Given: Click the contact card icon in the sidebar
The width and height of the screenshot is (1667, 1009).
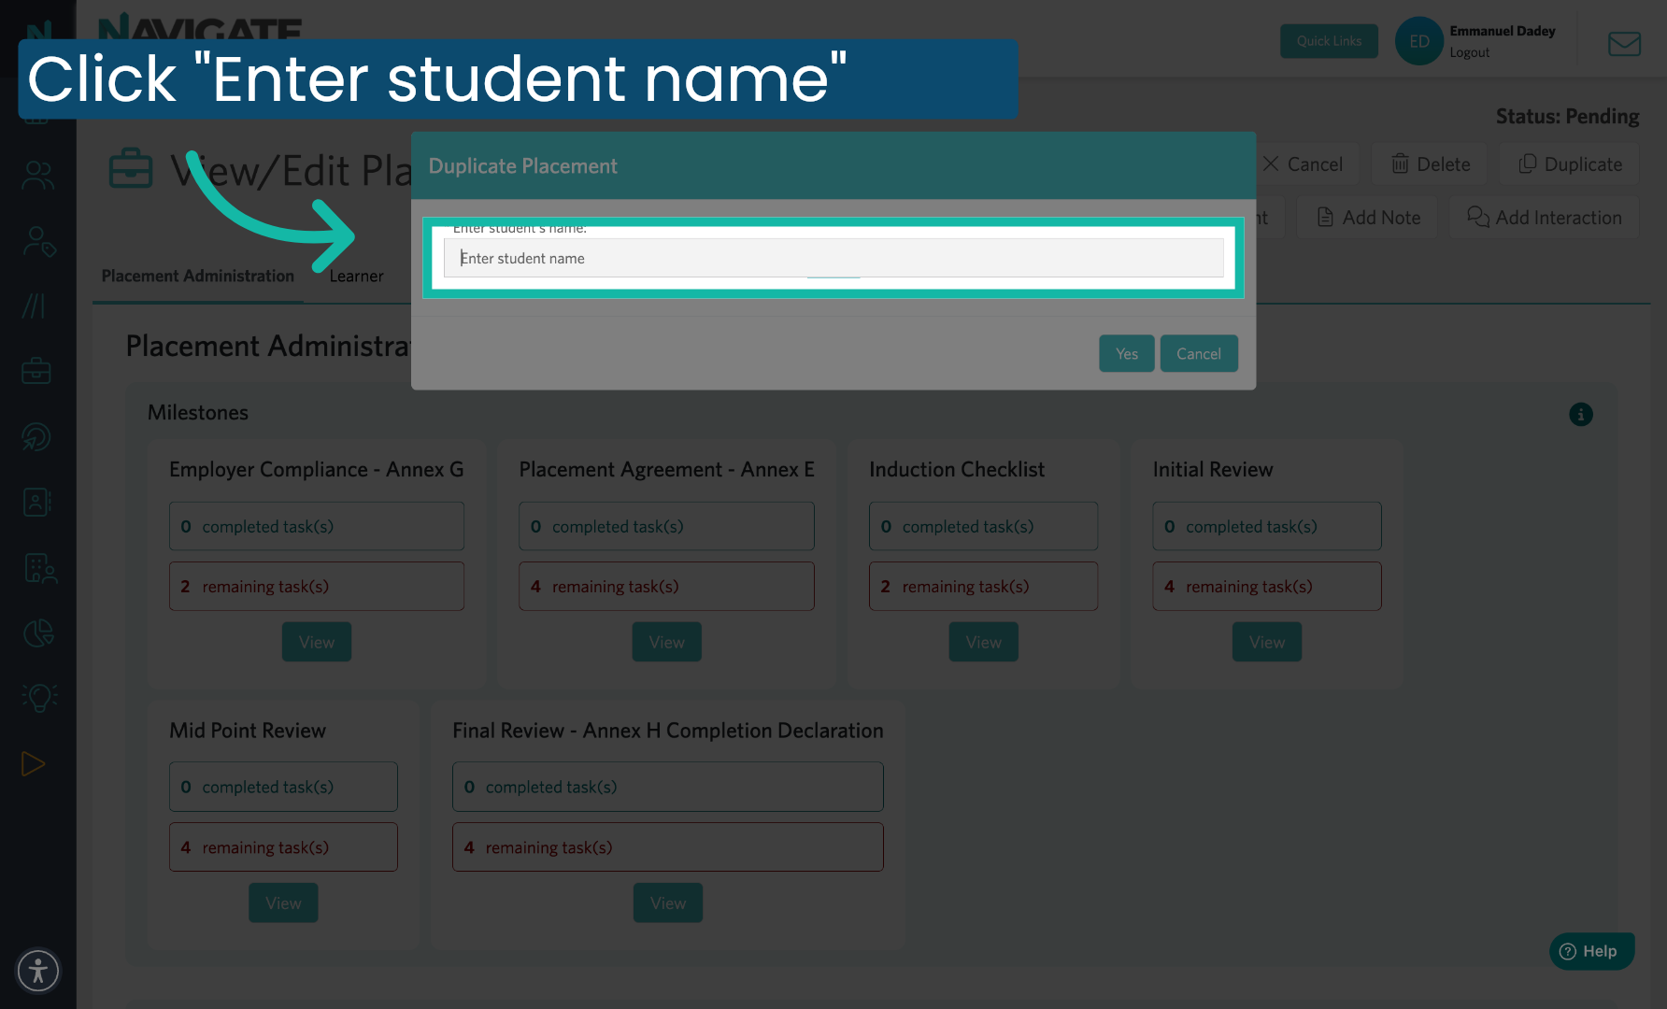Looking at the screenshot, I should 36,502.
